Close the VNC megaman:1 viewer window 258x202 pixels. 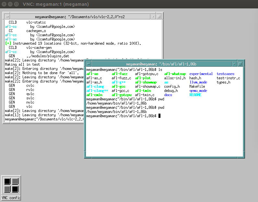click(4, 4)
